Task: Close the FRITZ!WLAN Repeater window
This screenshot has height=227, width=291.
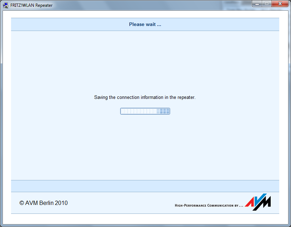Action: (280, 4)
